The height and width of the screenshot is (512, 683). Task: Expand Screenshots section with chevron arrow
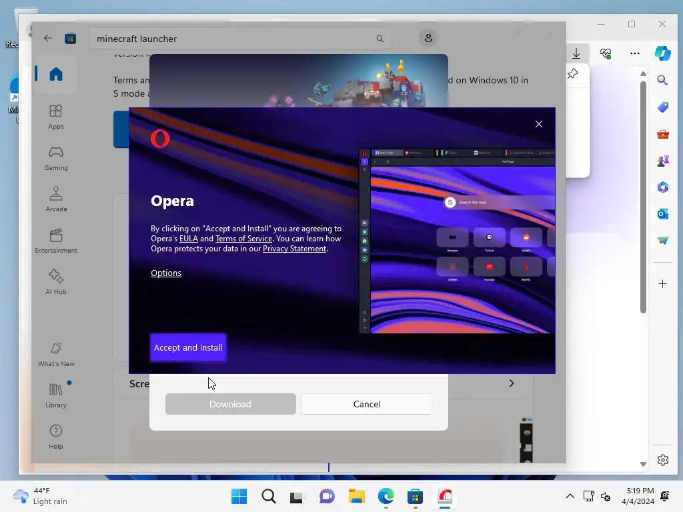coord(512,383)
